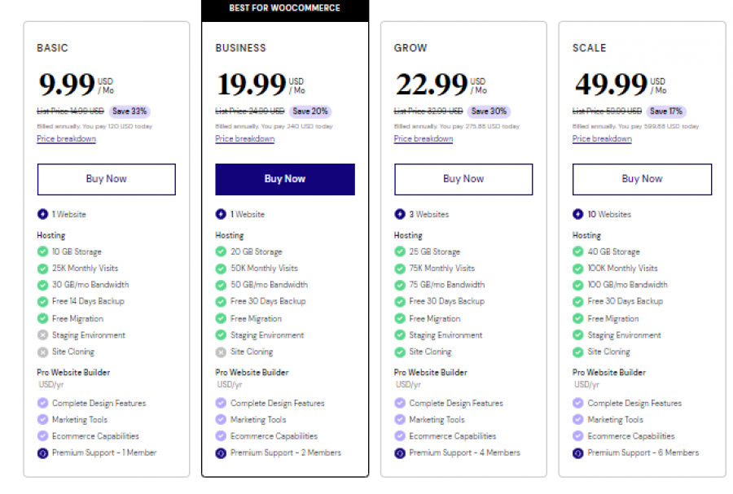733x494 pixels.
Task: Click the Premium Support icon for 6 Members
Action: pos(578,452)
